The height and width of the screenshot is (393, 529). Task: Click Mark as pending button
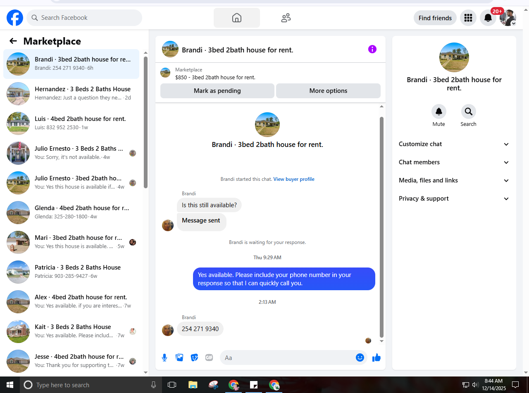[217, 91]
